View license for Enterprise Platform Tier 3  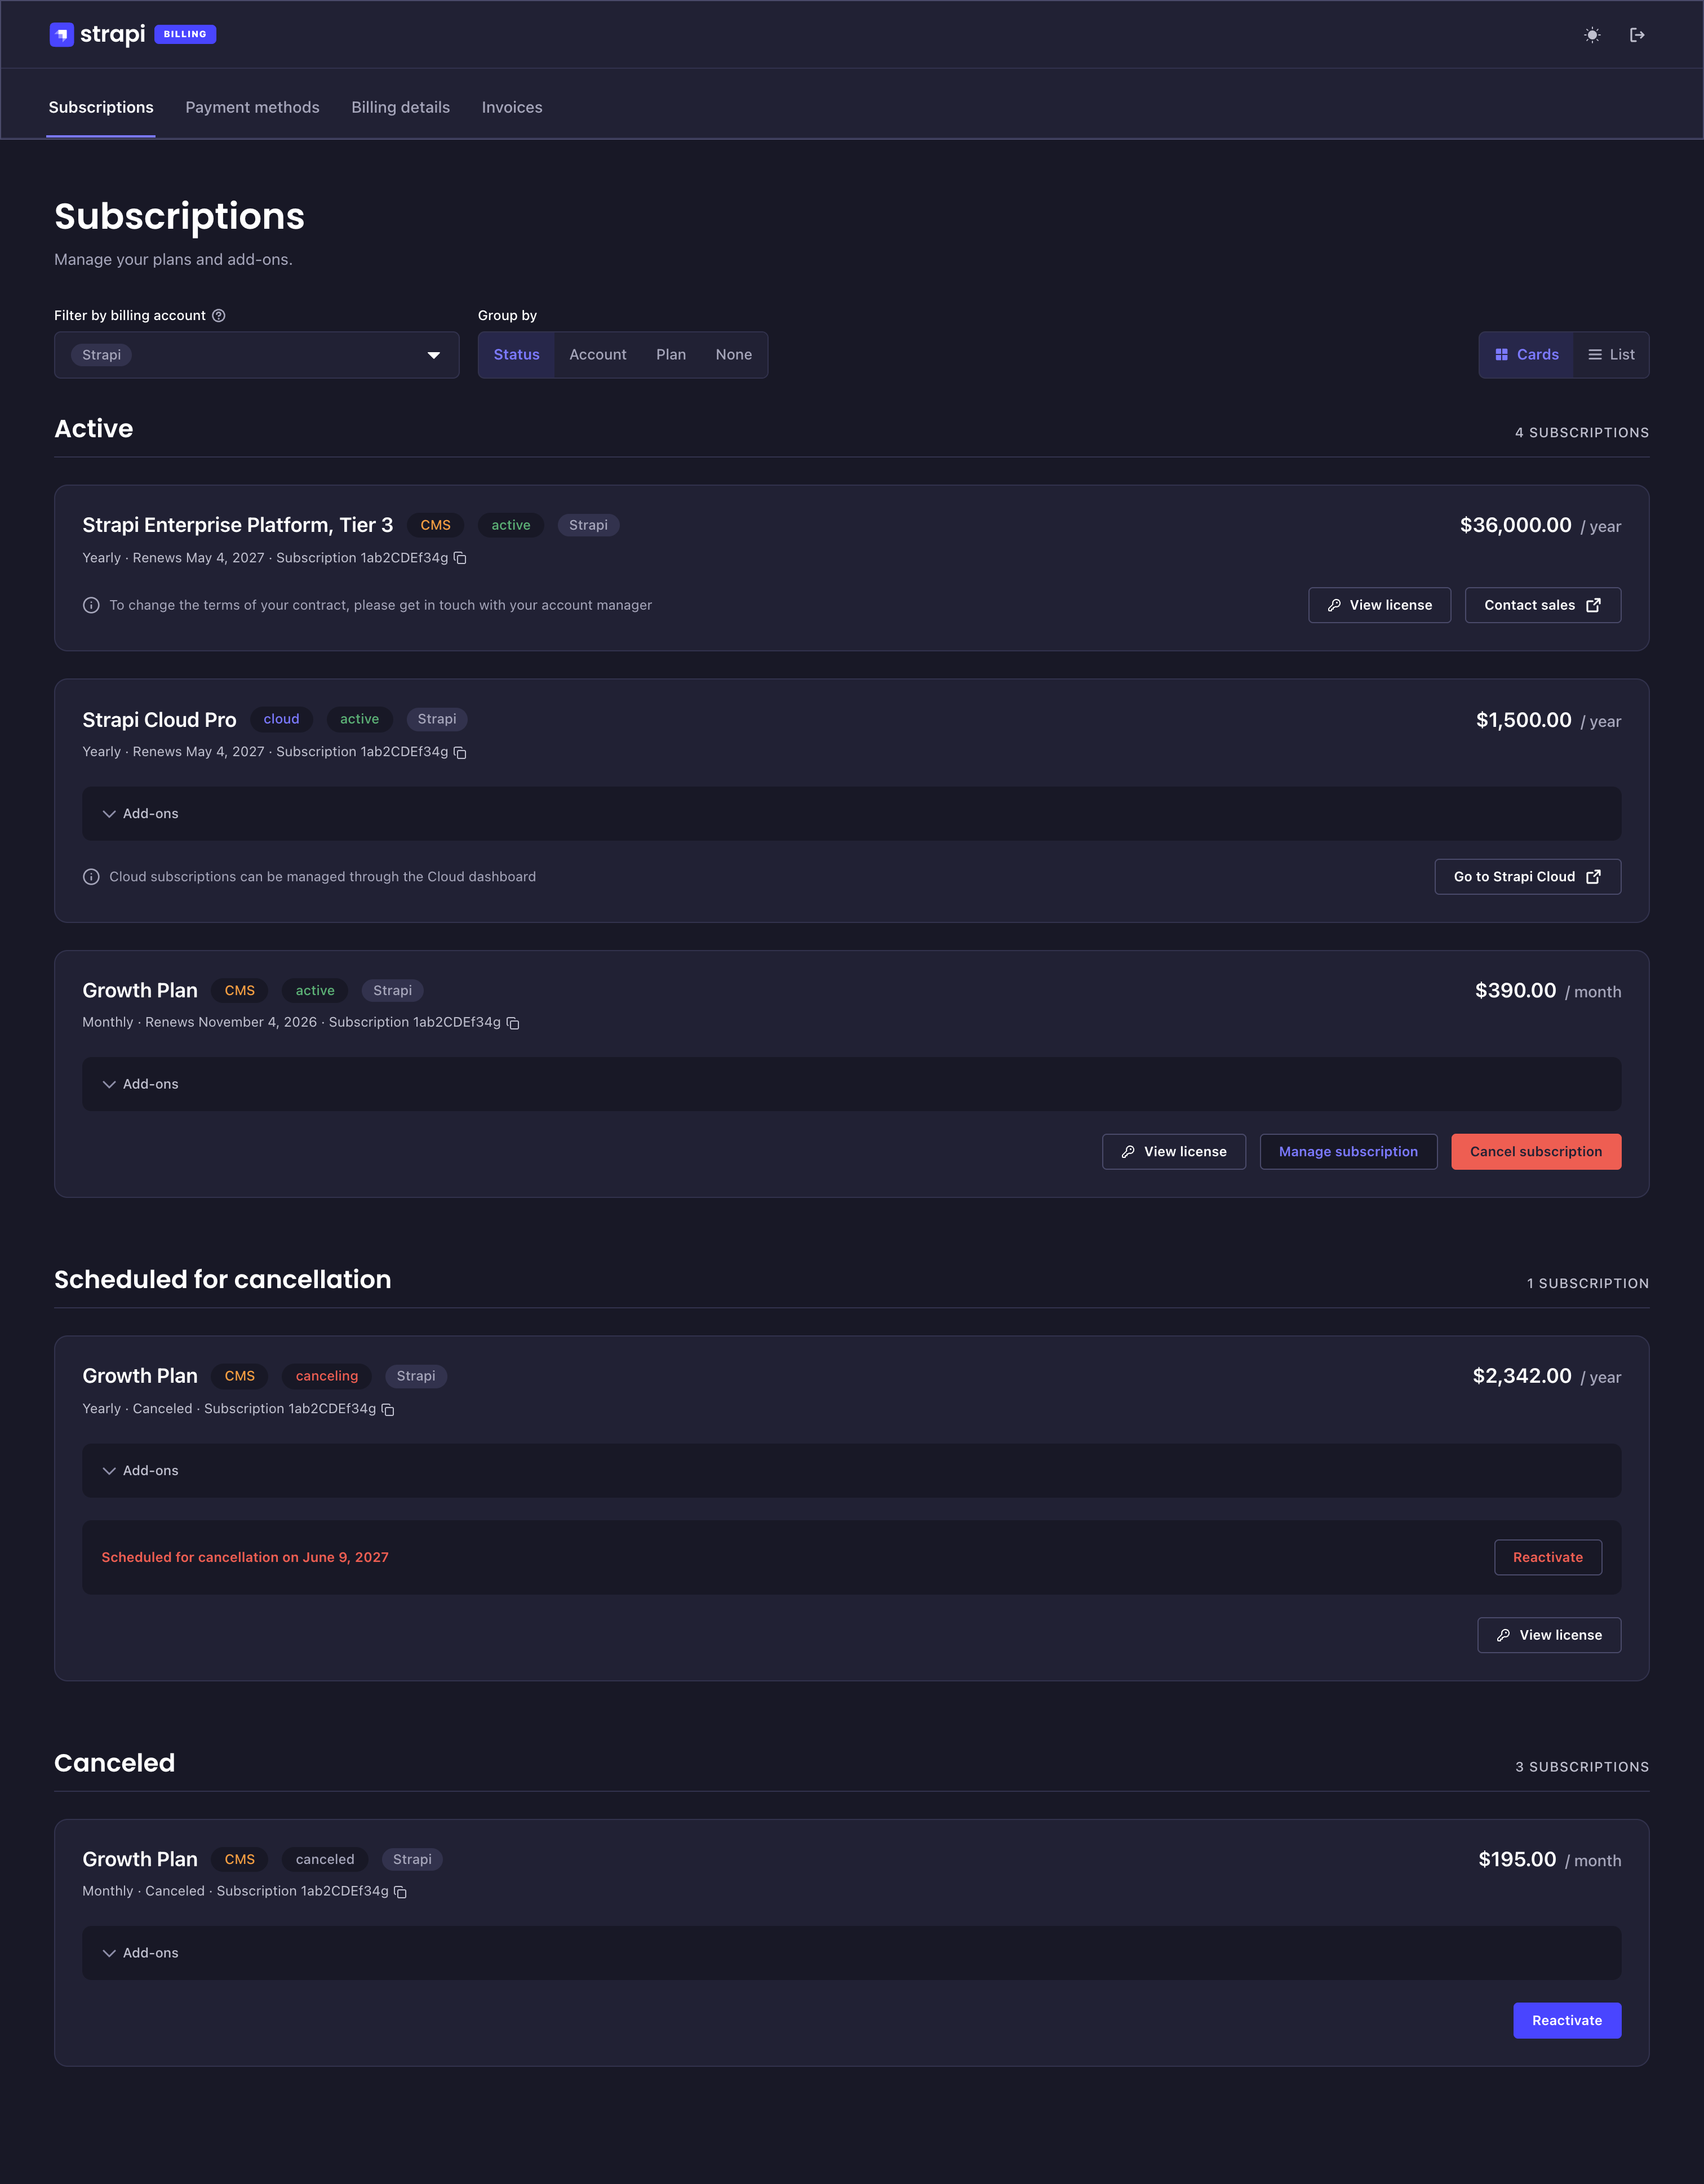click(x=1379, y=605)
